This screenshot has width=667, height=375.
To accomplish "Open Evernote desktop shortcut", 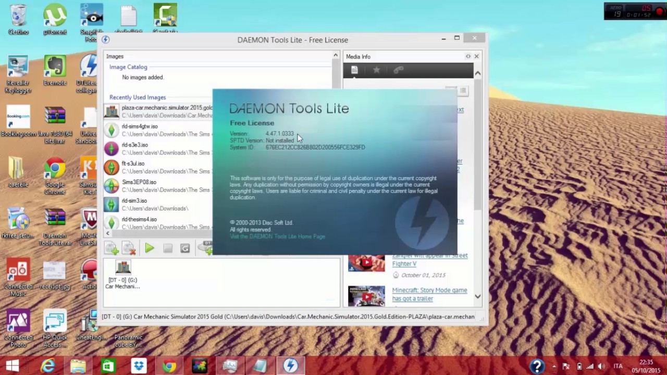I will pos(55,70).
